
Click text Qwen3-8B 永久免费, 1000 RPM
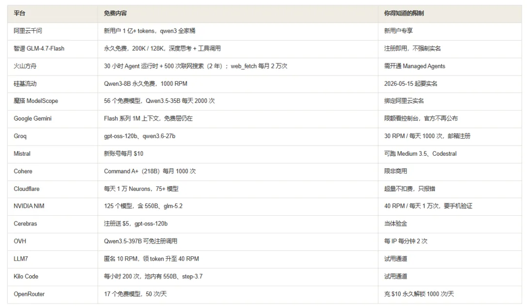145,84
